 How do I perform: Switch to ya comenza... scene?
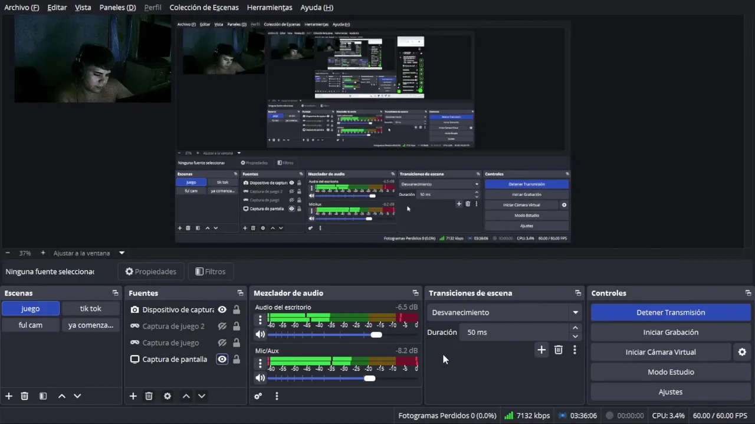tap(91, 325)
